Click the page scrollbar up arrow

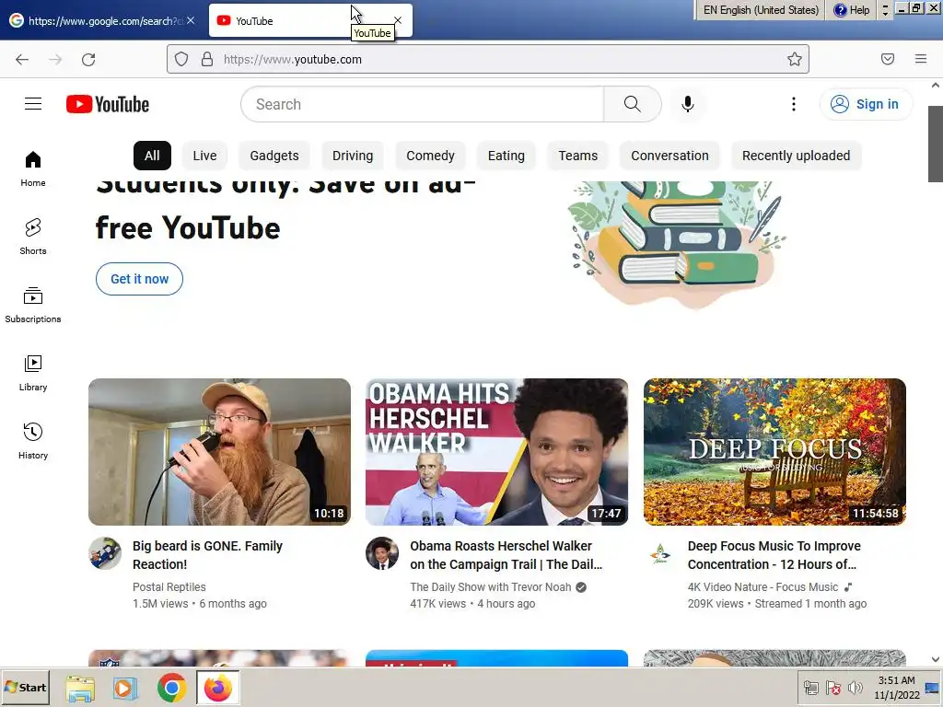tap(936, 86)
